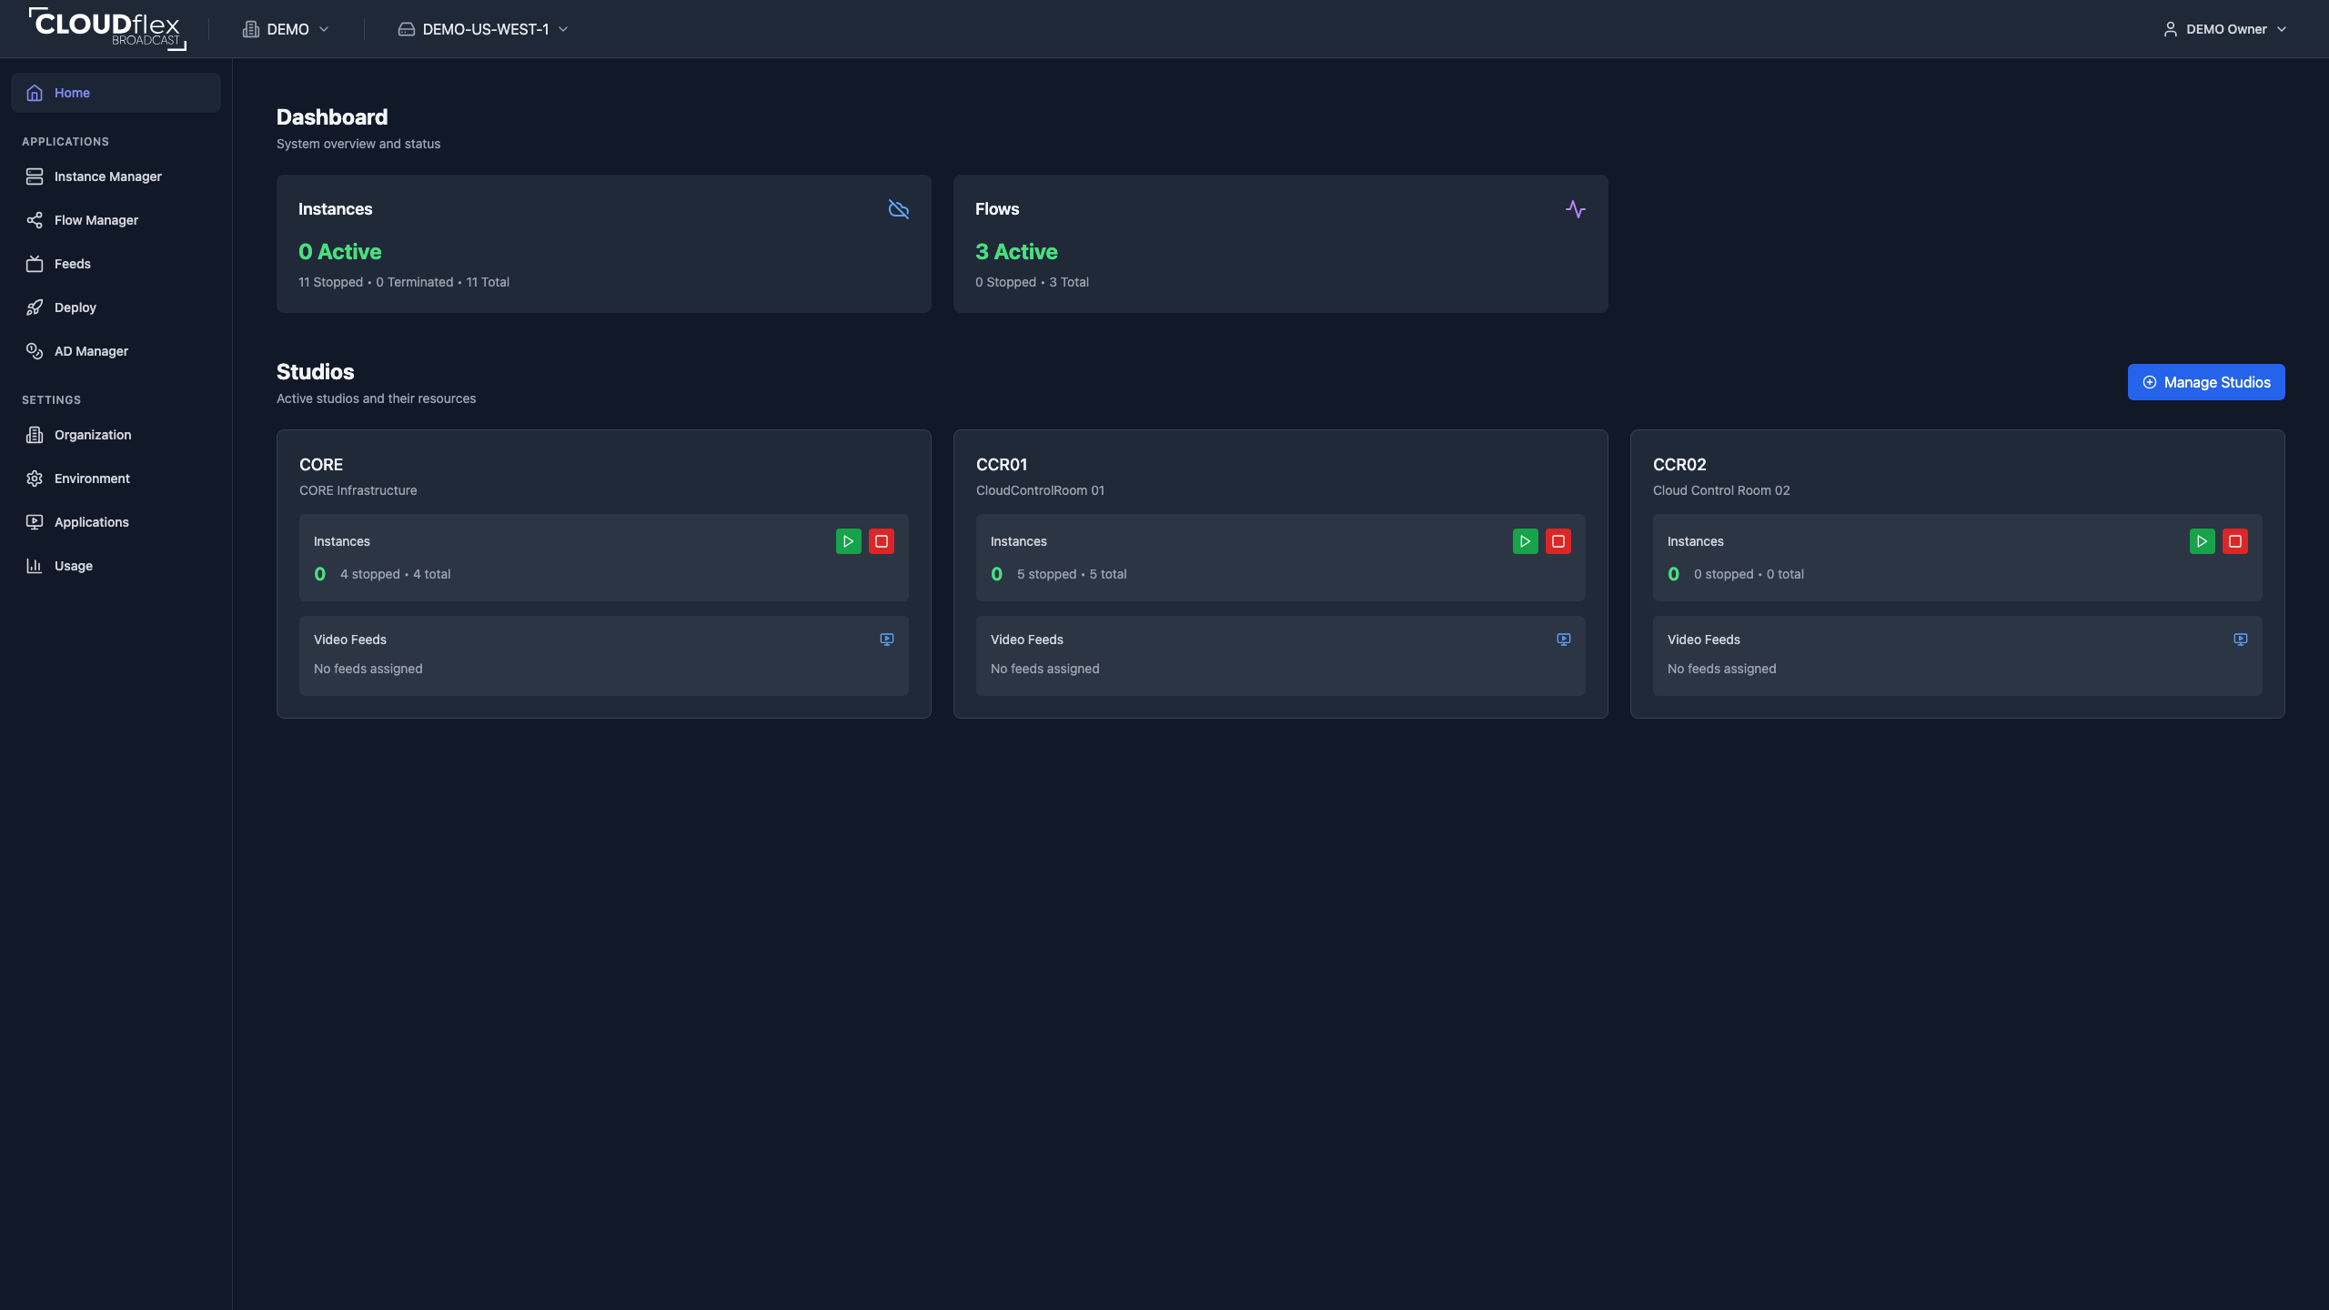Screen dimensions: 2329x1310
Task: Open Instance Manager from the sidebar
Action: [x=116, y=176]
